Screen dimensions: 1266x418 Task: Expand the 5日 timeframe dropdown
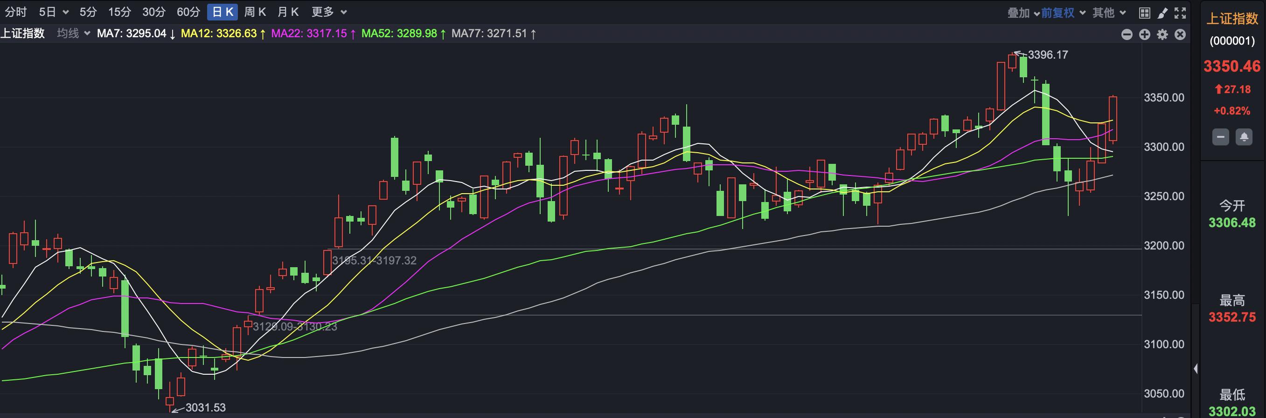pos(54,12)
